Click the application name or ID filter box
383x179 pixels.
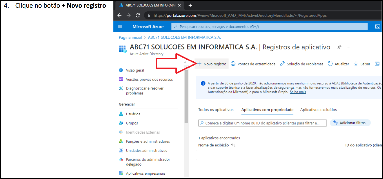pos(263,123)
